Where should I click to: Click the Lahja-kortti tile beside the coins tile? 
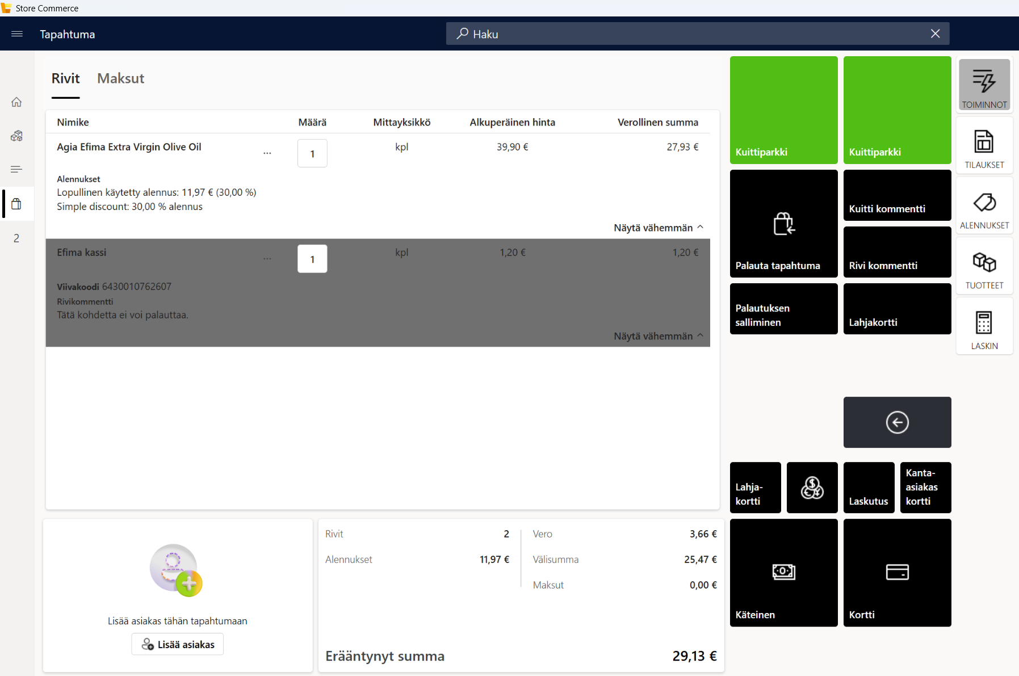pos(756,488)
